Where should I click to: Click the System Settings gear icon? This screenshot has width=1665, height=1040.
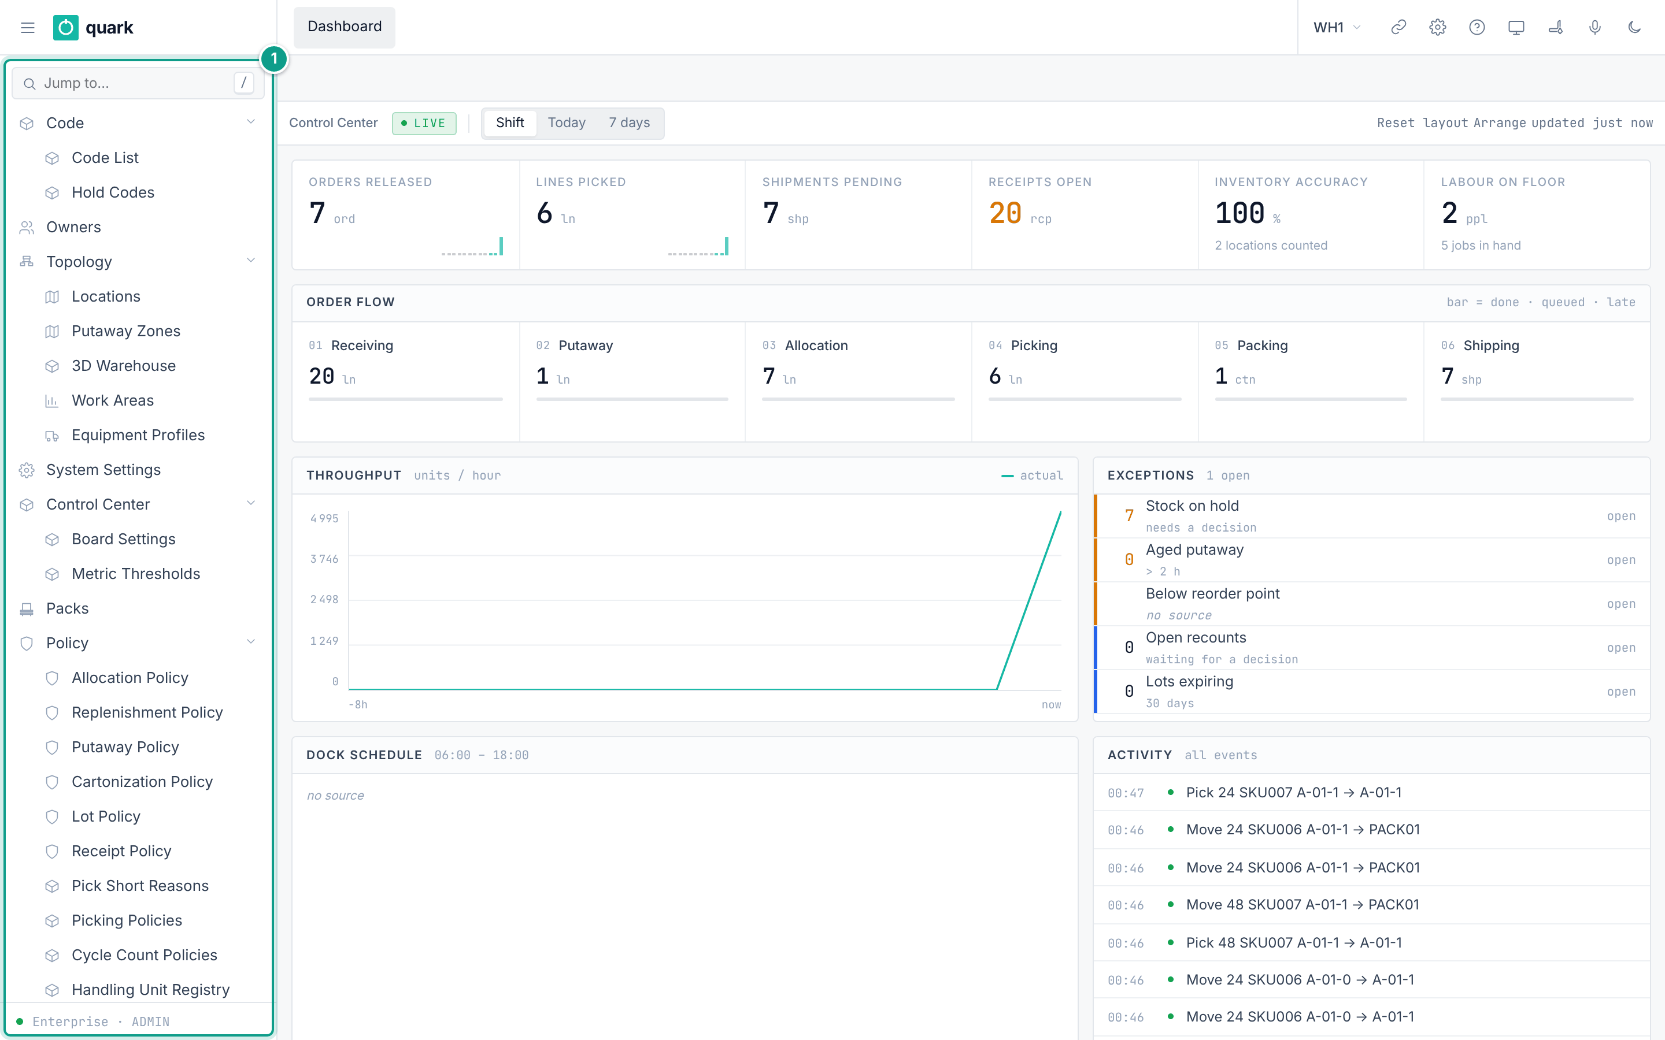[27, 470]
